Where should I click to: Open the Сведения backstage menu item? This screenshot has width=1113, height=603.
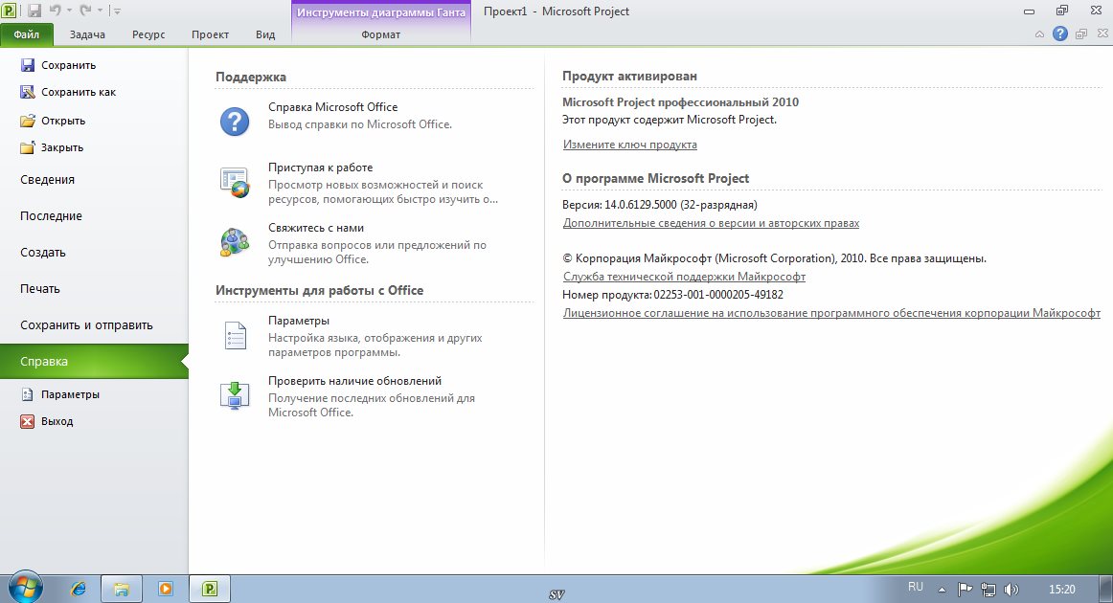click(x=47, y=180)
